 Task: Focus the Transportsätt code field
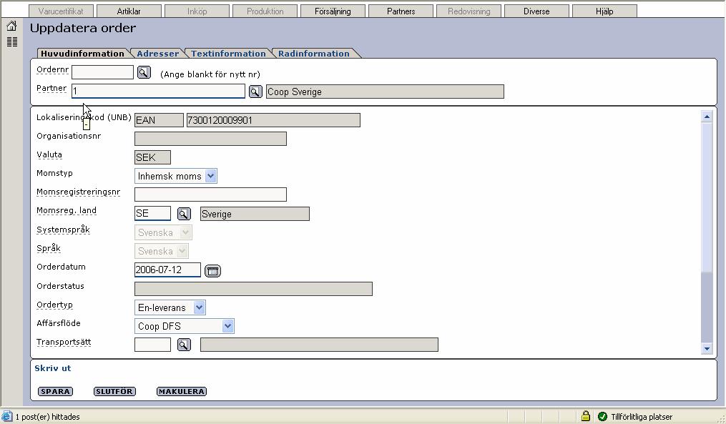click(x=152, y=345)
